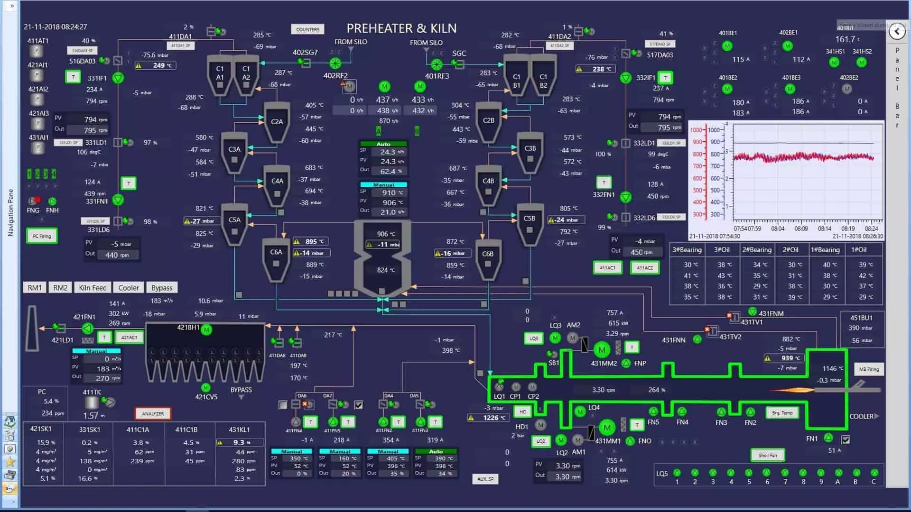Open the Kiln Feed tab

click(93, 288)
